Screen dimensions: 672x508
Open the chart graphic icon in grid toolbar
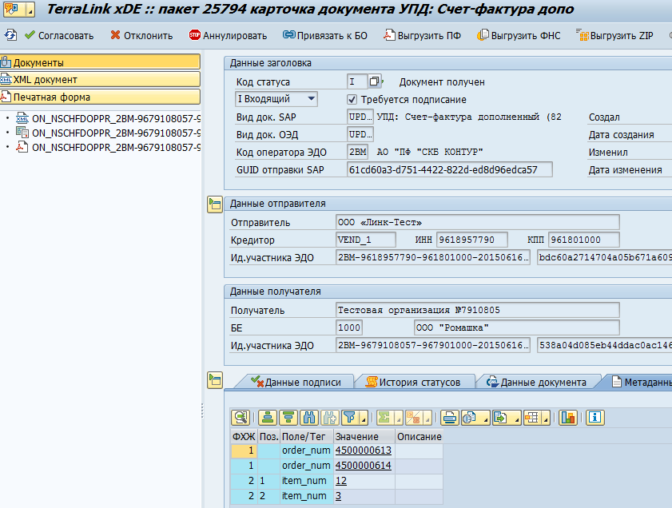(x=568, y=417)
